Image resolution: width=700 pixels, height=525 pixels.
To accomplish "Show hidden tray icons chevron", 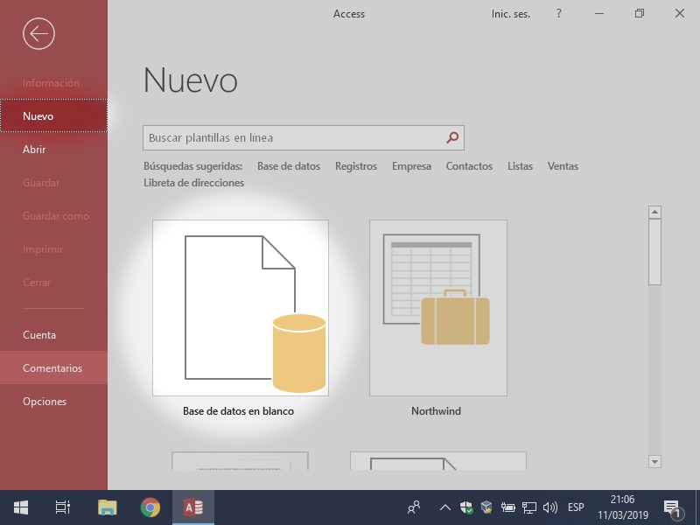I will 444,507.
